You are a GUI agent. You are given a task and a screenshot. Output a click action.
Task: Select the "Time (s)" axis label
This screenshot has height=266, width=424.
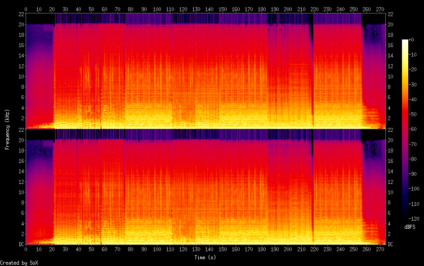coord(205,257)
